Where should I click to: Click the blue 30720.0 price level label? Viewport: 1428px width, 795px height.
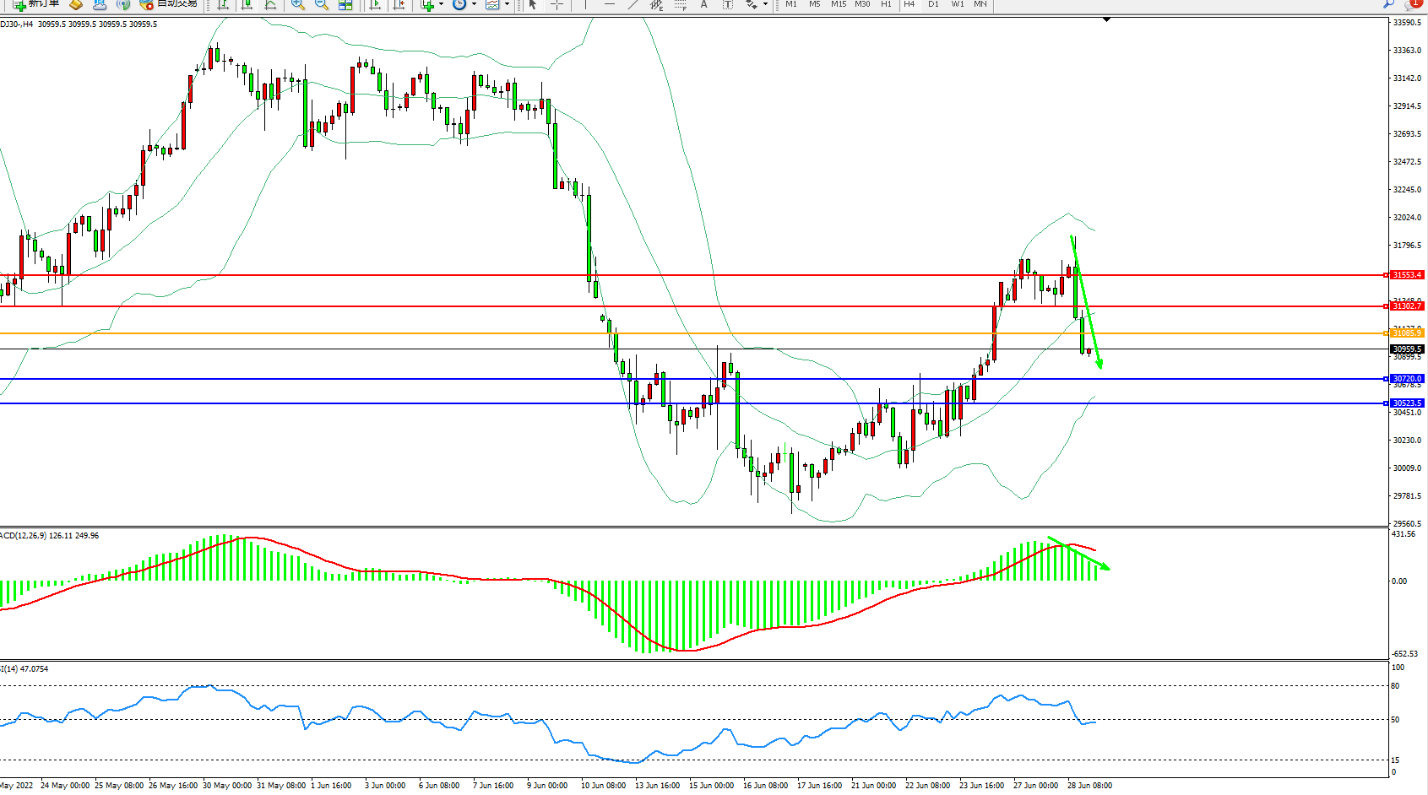tap(1407, 379)
